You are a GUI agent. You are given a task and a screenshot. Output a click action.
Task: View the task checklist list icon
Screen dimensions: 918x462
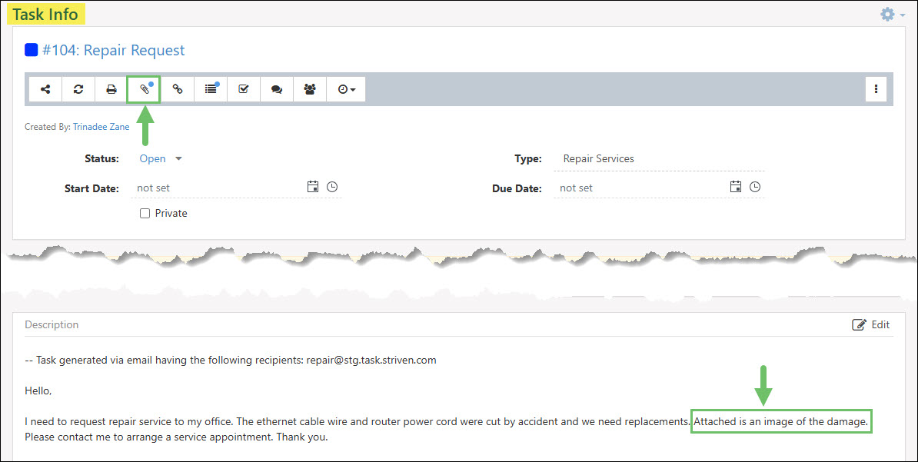click(x=210, y=88)
